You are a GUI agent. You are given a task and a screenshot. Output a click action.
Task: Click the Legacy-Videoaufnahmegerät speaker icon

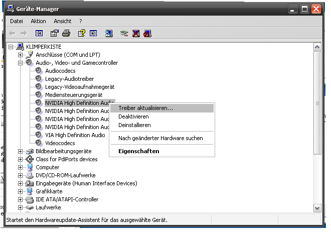click(x=39, y=87)
